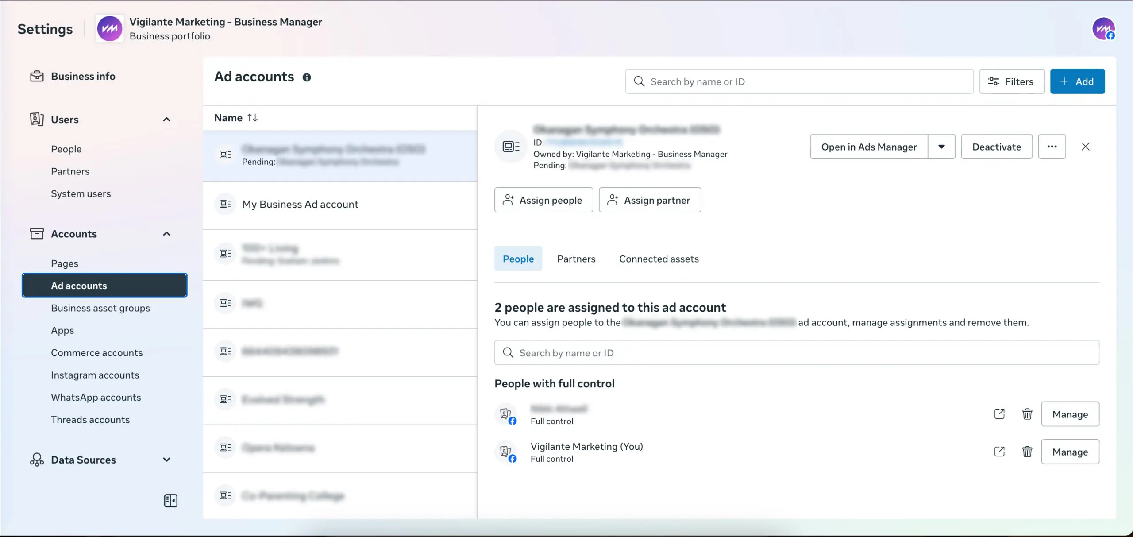Collapse the Users section chevron

[x=166, y=120]
